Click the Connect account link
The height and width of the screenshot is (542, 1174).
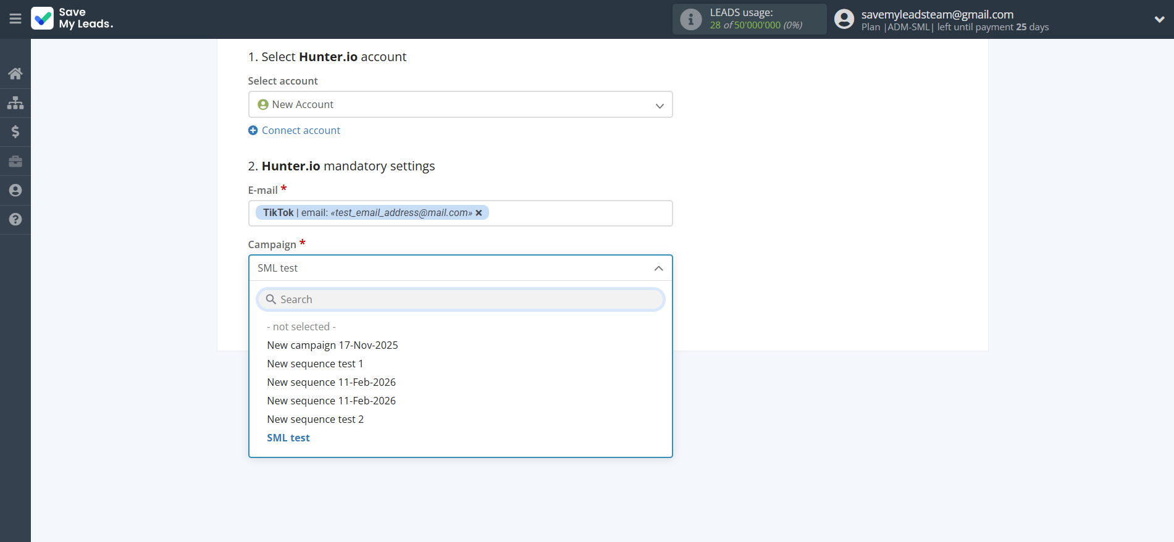tap(301, 130)
